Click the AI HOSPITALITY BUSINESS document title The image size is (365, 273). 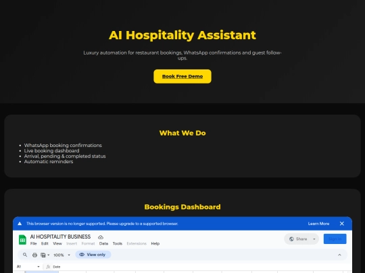point(60,237)
